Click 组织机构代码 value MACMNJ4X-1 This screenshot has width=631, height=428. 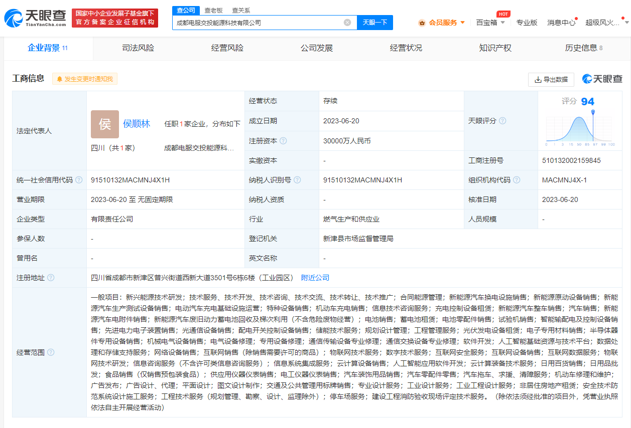564,180
